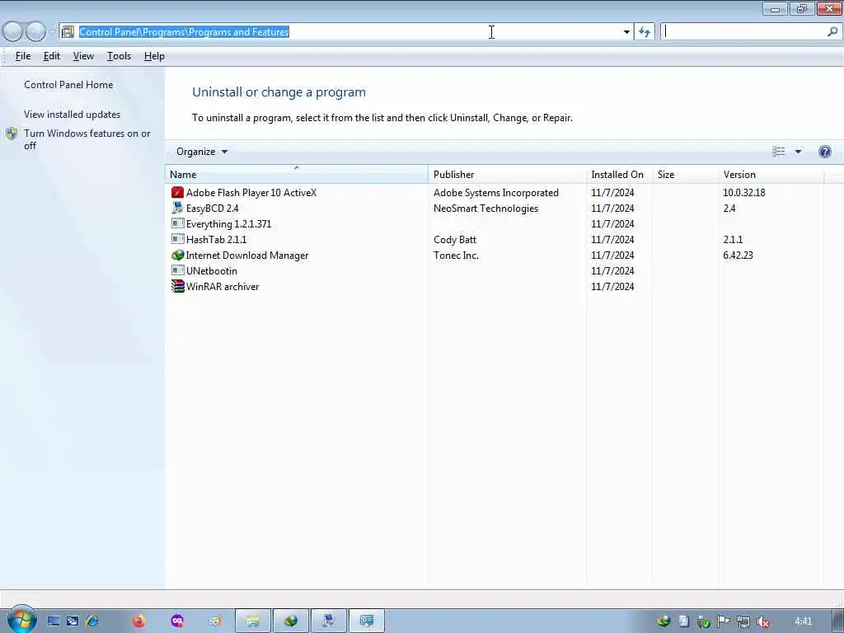Screen dimensions: 844x633
Task: Sort by the Name column header
Action: click(297, 175)
